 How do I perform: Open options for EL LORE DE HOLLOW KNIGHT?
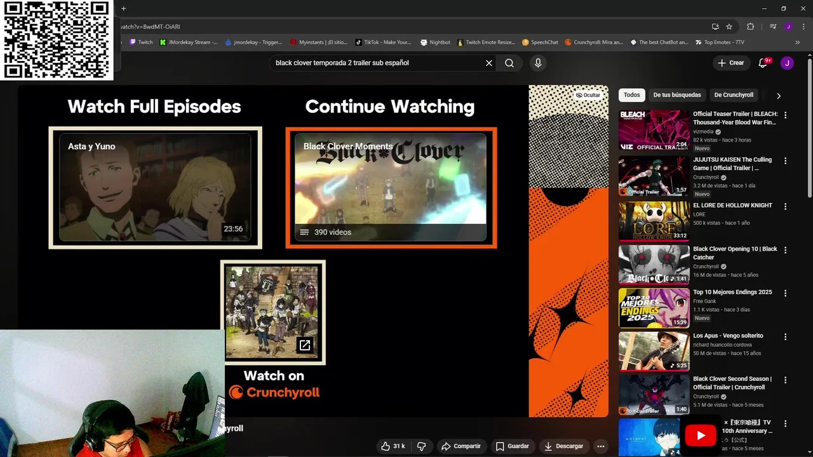point(786,207)
